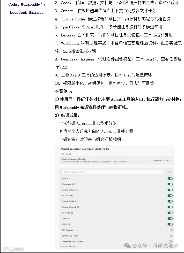184x253 pixels.
Task: Click the line starting with 6. Hermes
Action: pos(114,35)
